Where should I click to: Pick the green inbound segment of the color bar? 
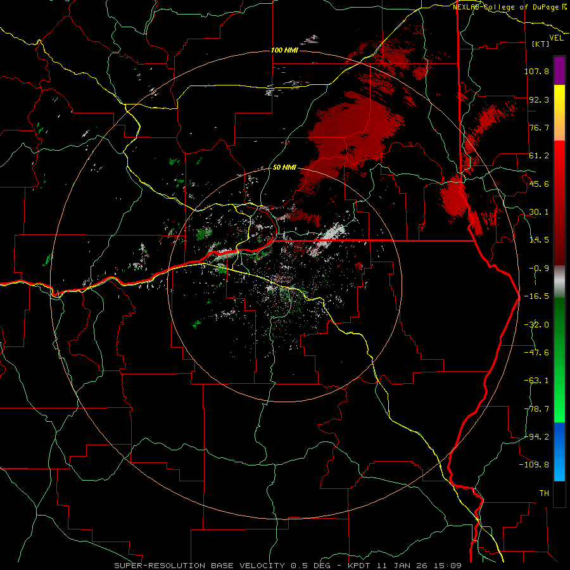[x=559, y=360]
